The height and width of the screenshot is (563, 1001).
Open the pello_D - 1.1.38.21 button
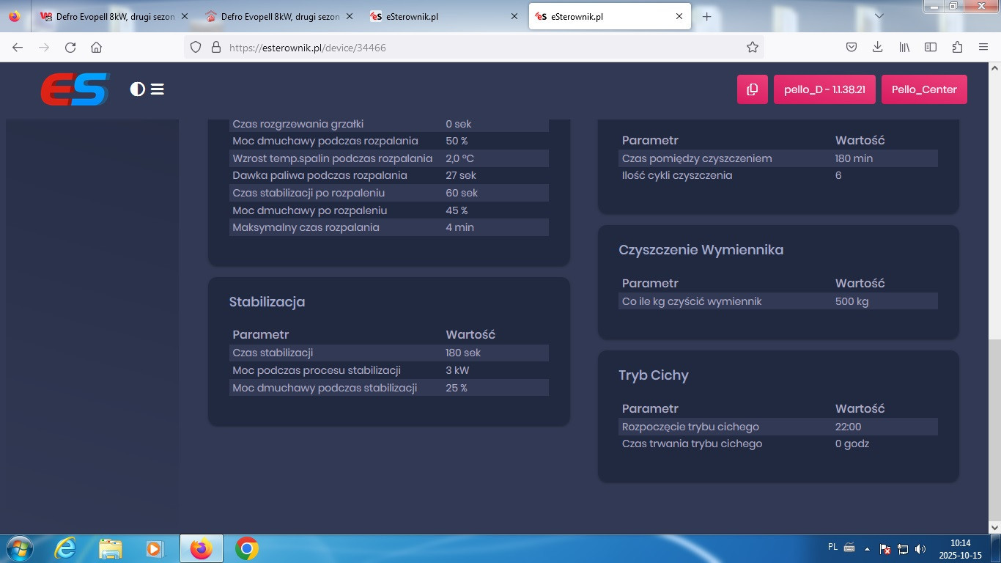tap(824, 89)
